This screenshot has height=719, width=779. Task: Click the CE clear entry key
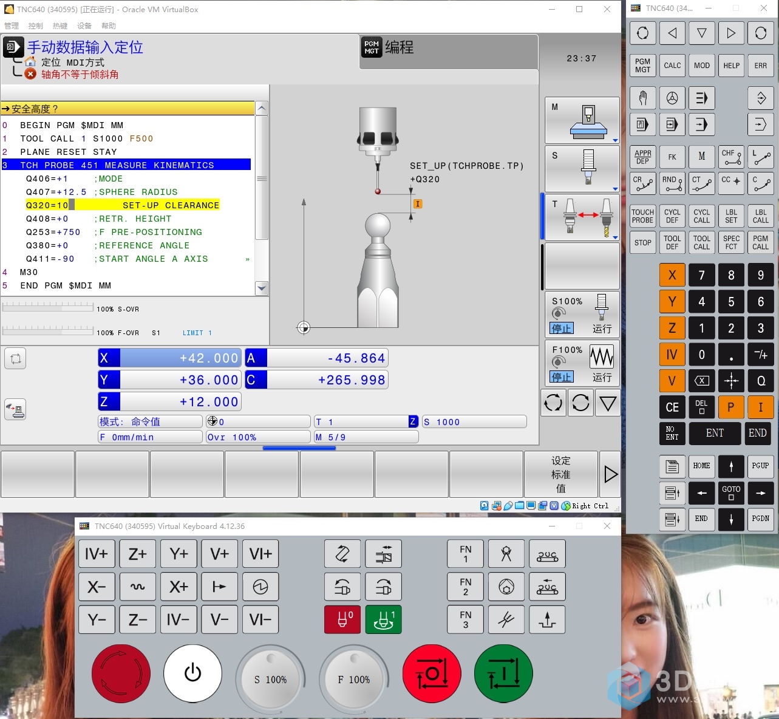click(x=672, y=407)
